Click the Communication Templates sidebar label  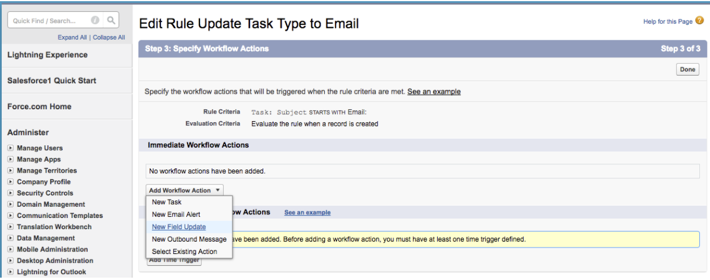[x=60, y=216]
